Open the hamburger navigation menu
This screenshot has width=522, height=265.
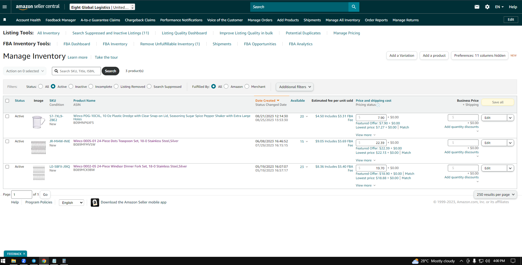click(5, 7)
